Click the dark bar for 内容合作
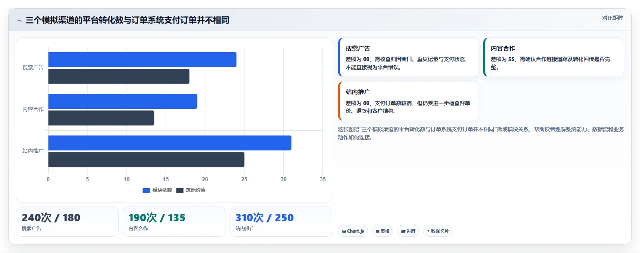Image resolution: width=640 pixels, height=253 pixels. [101, 118]
